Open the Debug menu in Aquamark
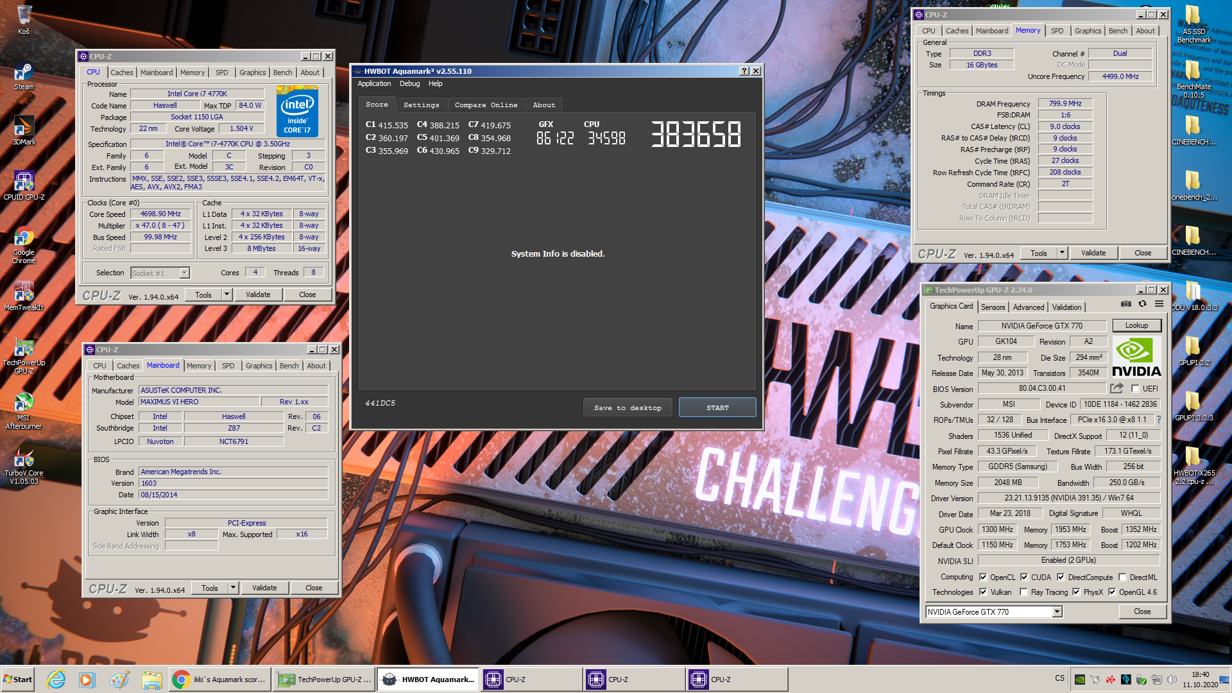Image resolution: width=1232 pixels, height=693 pixels. click(409, 83)
